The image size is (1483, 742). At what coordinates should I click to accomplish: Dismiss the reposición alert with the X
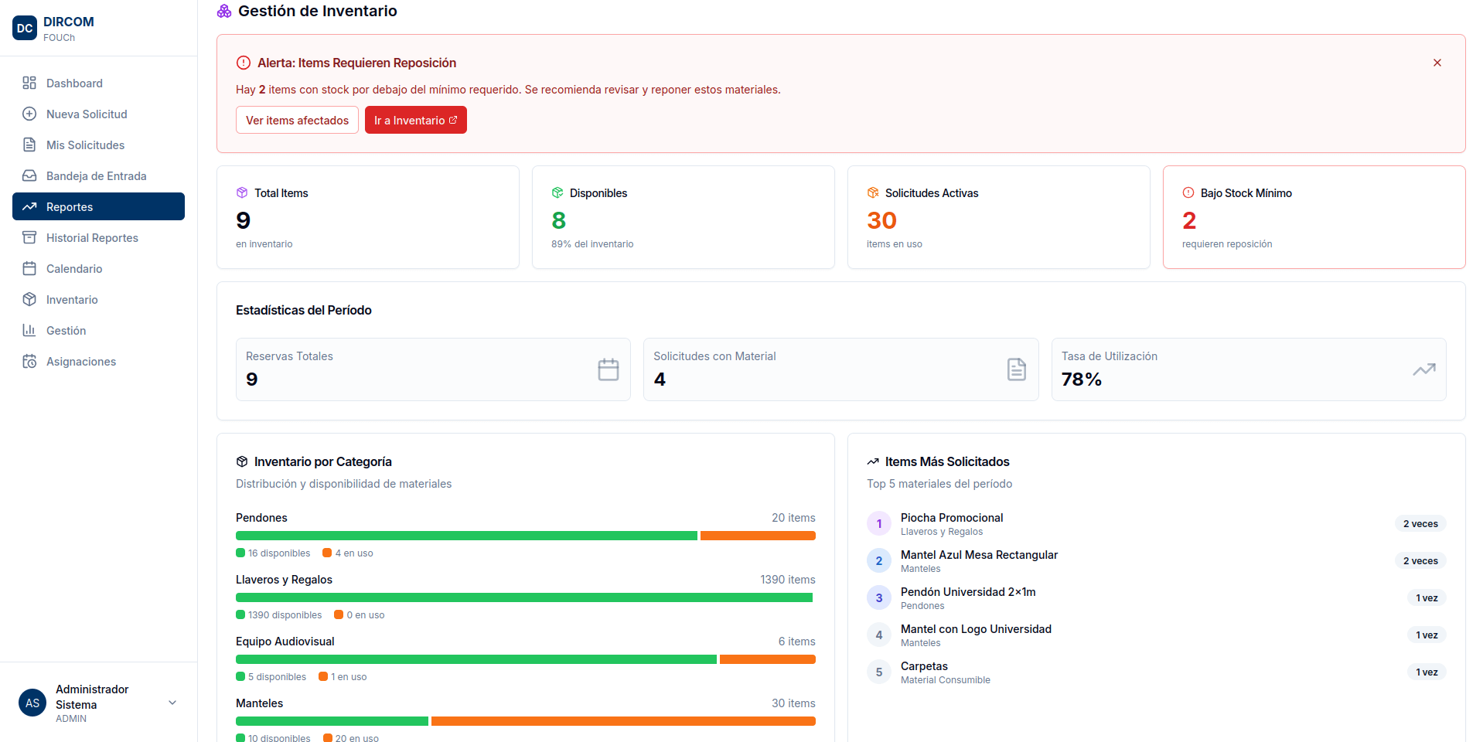tap(1437, 63)
